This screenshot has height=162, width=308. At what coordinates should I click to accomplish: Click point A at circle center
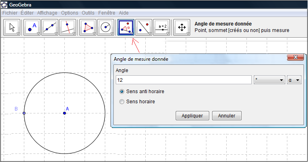pyautogui.click(x=64, y=113)
